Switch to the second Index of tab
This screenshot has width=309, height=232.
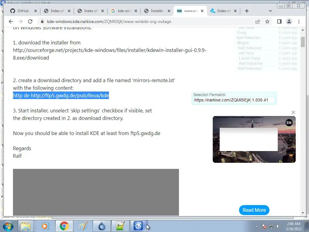[x=91, y=11]
